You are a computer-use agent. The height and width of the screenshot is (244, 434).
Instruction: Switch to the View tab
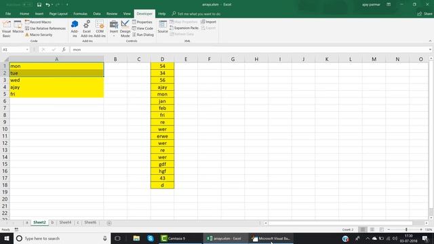(127, 14)
